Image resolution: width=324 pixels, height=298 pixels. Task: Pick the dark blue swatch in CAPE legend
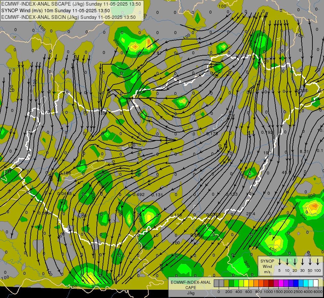click(x=296, y=283)
